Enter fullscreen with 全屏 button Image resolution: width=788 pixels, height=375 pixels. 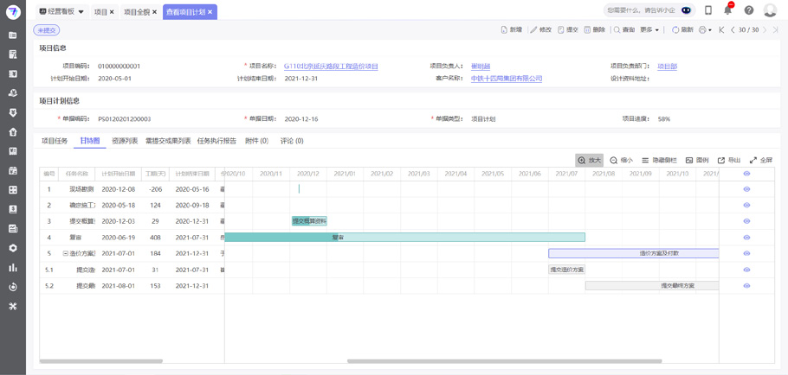point(760,160)
